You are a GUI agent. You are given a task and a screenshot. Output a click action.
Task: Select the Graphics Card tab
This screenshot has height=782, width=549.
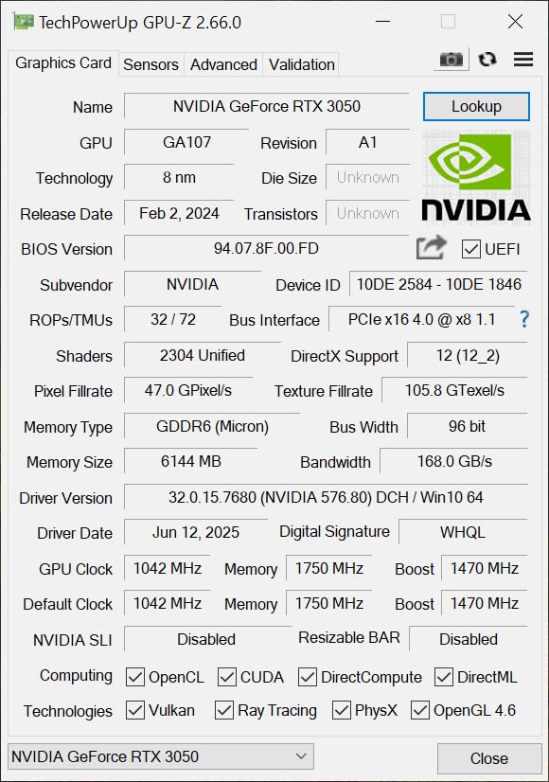tap(63, 62)
